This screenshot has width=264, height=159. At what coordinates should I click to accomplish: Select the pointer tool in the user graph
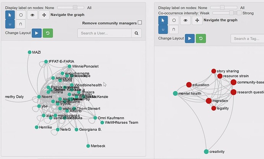tap(10, 15)
